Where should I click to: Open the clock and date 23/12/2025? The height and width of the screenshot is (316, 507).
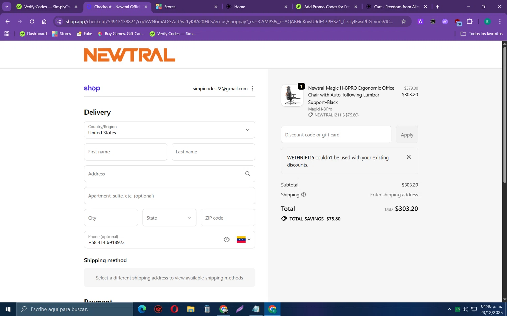491,309
